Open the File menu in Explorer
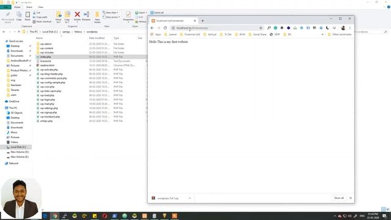Image resolution: width=391 pixels, height=220 pixels. click(x=5, y=7)
